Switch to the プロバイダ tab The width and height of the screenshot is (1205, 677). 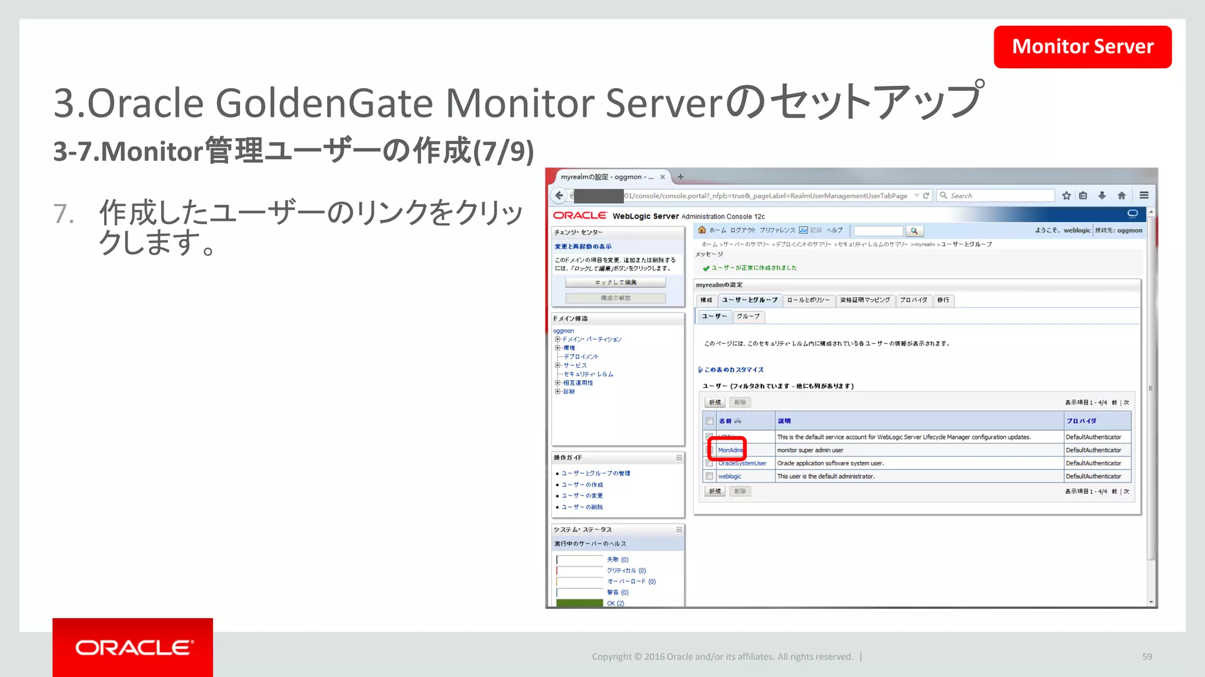tap(913, 300)
